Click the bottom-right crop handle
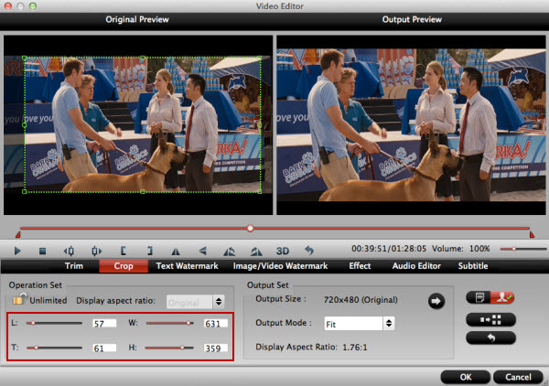 pos(260,191)
